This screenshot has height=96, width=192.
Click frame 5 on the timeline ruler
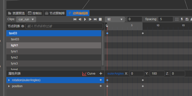pyautogui.click(x=132, y=25)
